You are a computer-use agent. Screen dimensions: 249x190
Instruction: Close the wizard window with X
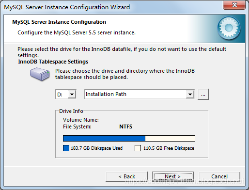234,5
